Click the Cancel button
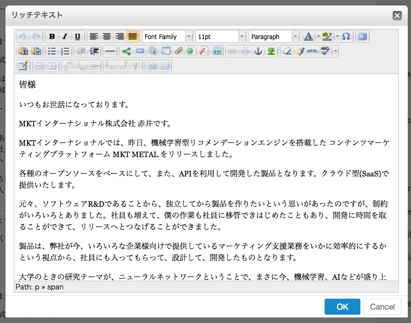 coord(382,307)
